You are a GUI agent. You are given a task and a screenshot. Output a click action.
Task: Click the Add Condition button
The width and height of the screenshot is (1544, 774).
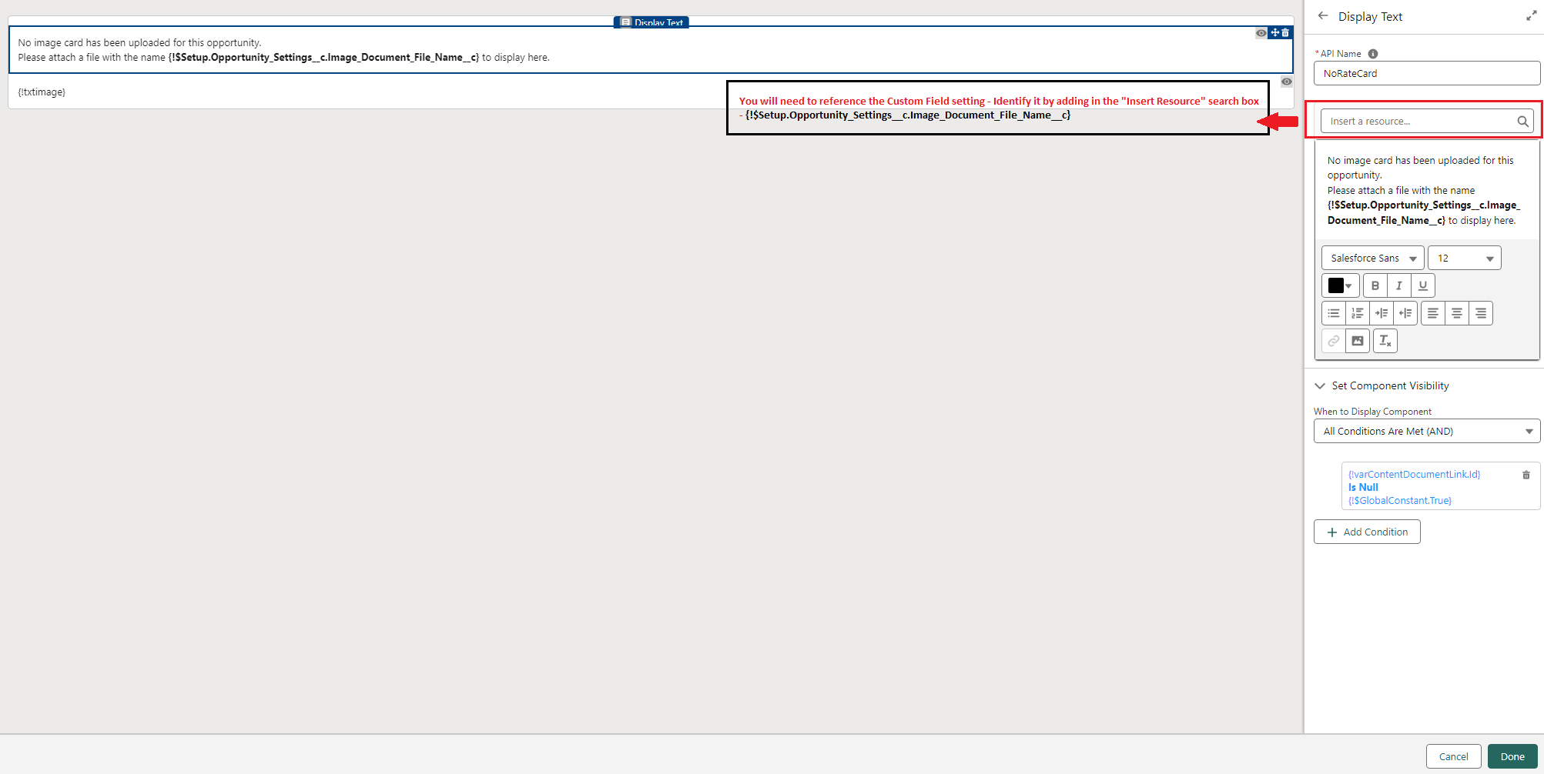1367,532
